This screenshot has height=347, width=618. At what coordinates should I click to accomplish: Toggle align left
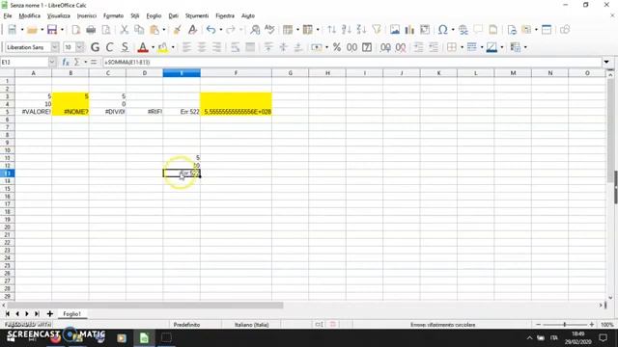[186, 47]
